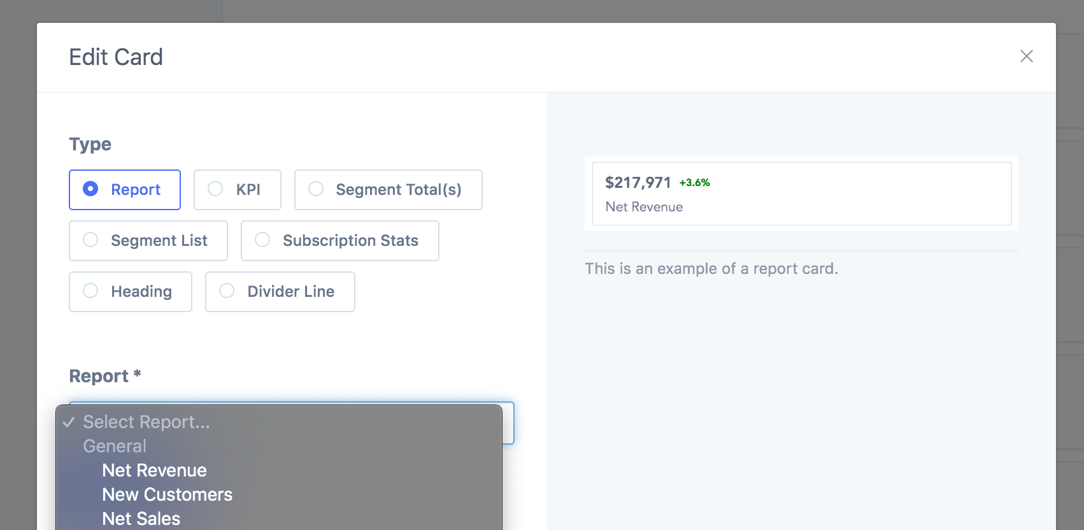Pick Net Revenue from the report dropdown list
The height and width of the screenshot is (530, 1084).
(x=154, y=470)
